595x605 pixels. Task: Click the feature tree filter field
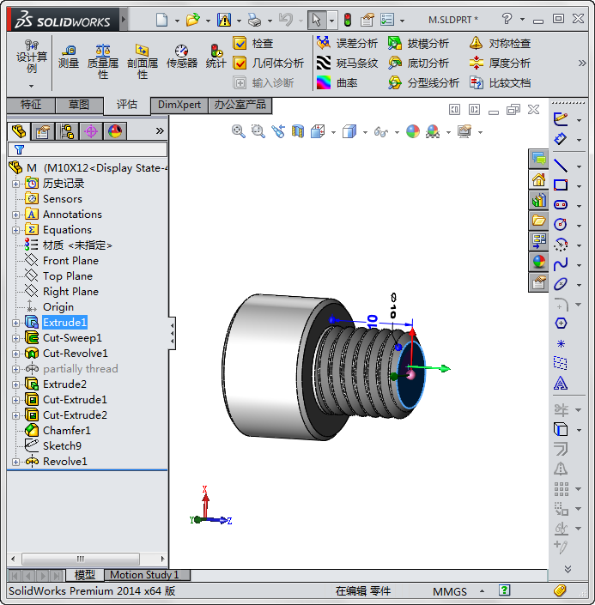90,149
